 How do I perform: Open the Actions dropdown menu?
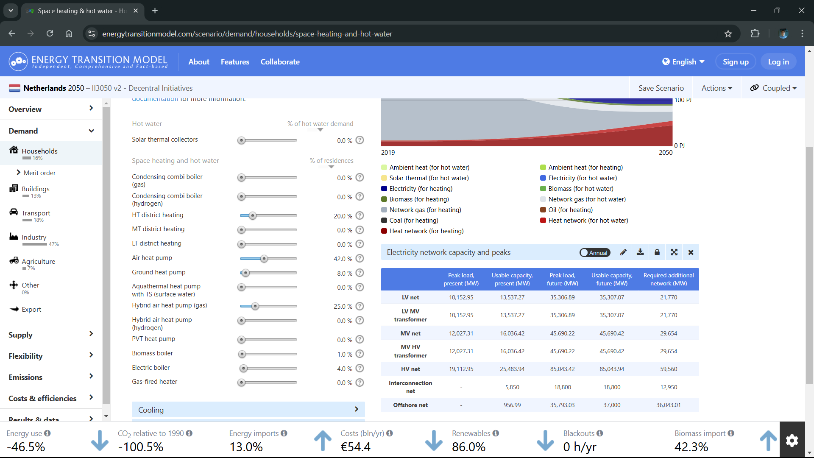pyautogui.click(x=716, y=88)
